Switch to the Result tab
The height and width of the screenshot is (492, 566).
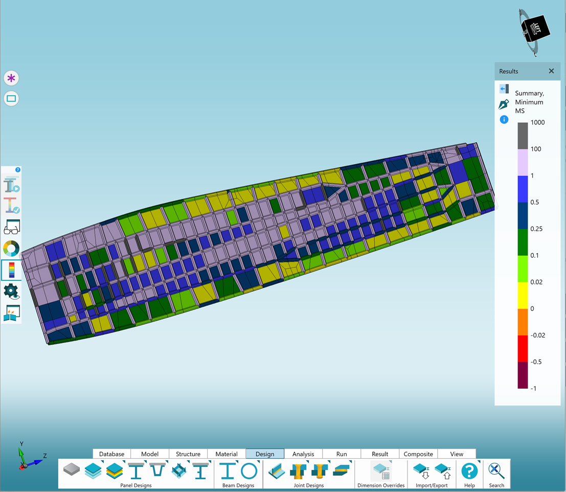coord(380,454)
